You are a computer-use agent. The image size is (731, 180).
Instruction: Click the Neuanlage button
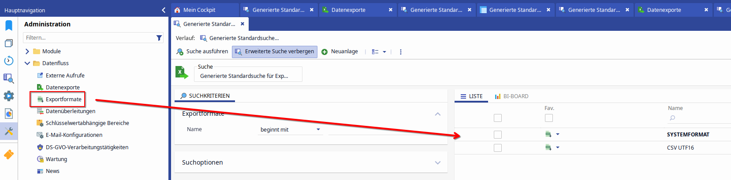click(339, 51)
